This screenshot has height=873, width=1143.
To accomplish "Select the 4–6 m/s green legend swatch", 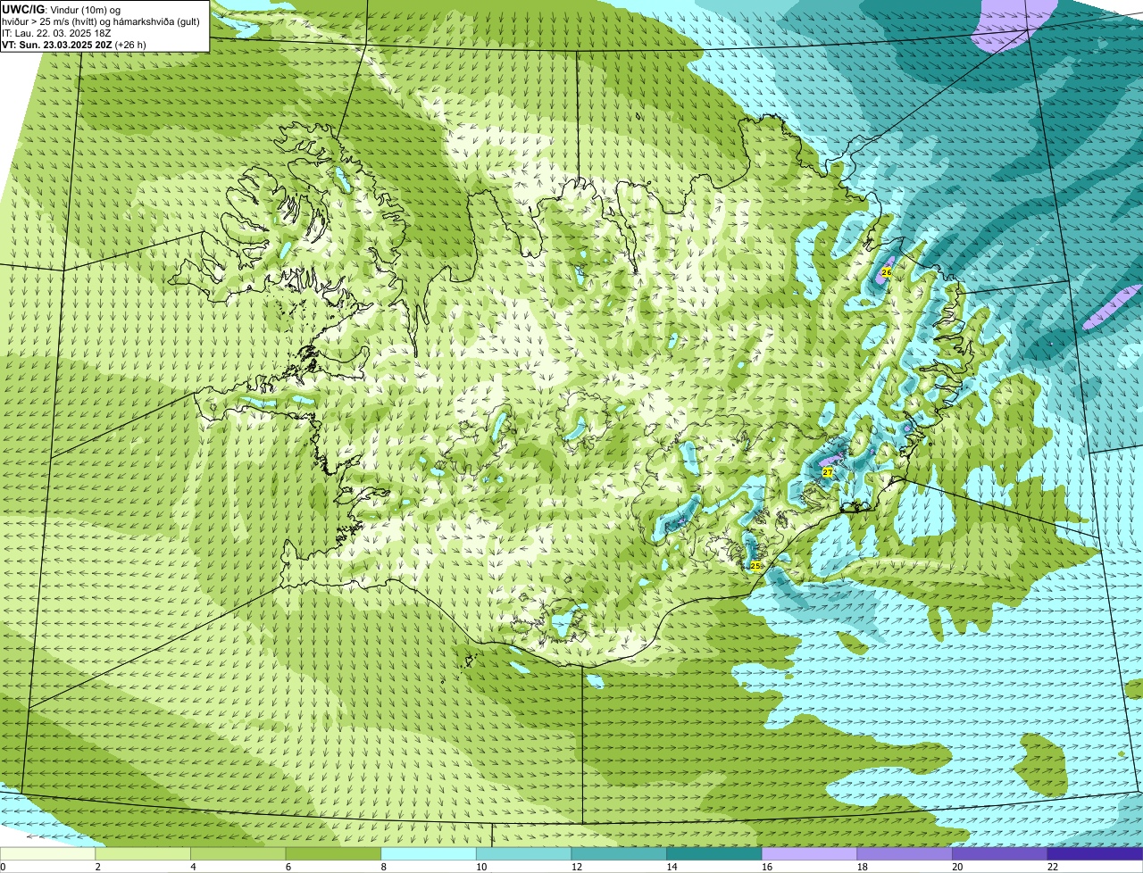I will click(x=238, y=853).
